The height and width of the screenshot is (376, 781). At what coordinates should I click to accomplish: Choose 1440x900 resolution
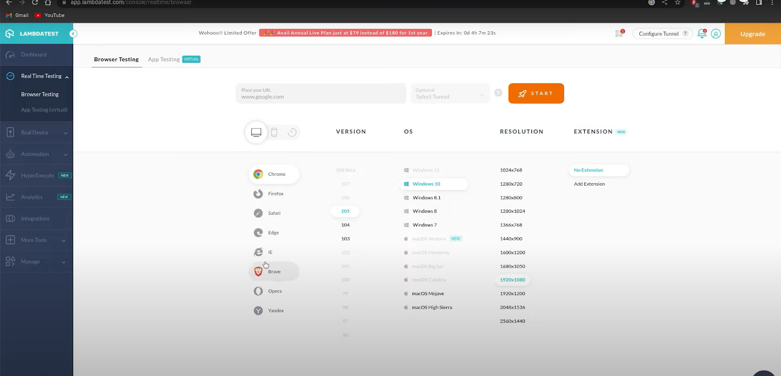tap(511, 239)
